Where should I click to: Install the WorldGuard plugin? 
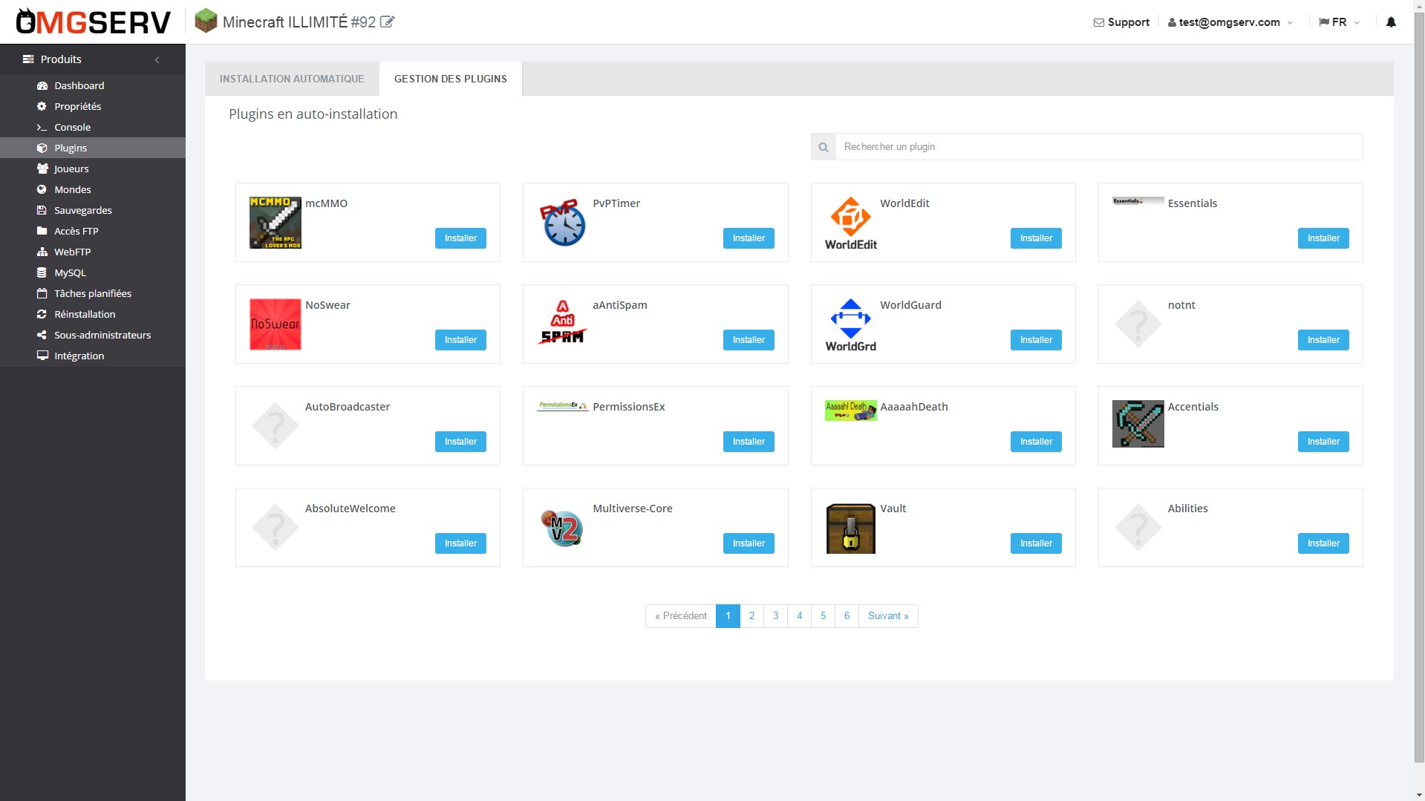[1036, 340]
